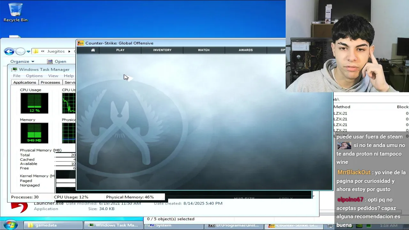409x230 pixels.
Task: Open the File menu in Task Manager
Action: pos(17,76)
